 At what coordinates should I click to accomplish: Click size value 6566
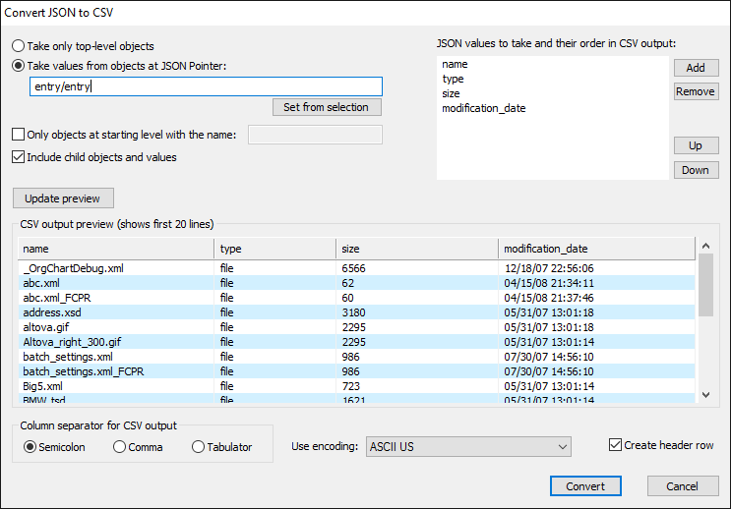point(353,268)
